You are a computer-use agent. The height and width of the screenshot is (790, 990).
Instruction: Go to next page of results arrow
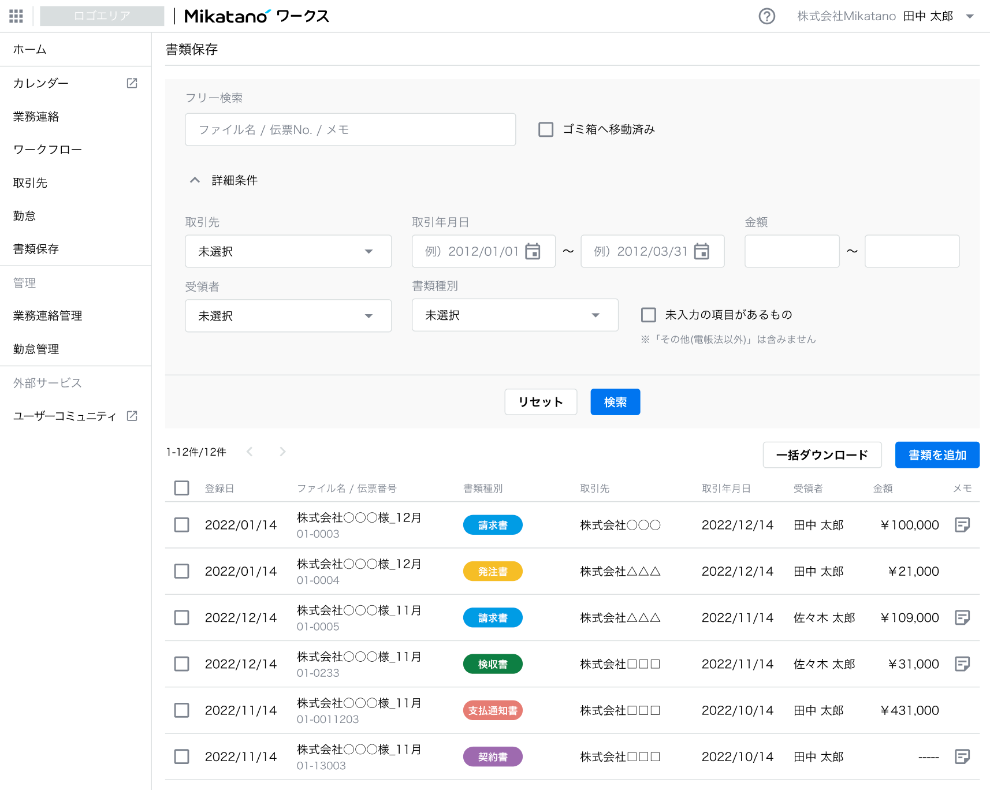click(282, 452)
